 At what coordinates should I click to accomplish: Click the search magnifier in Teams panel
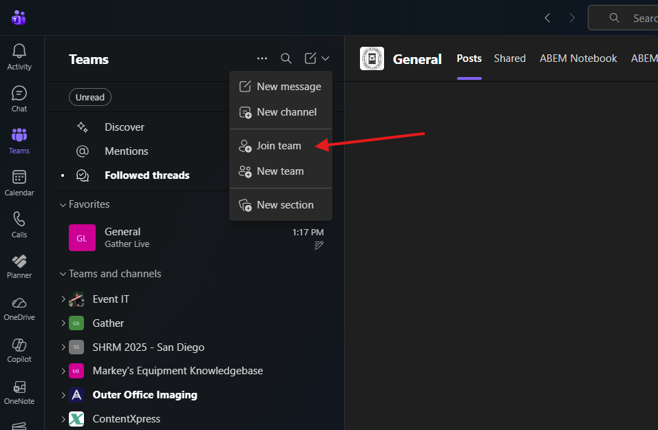tap(286, 59)
